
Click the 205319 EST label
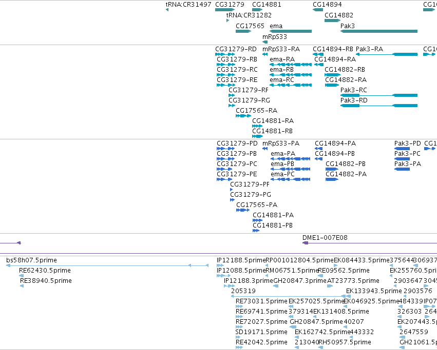pos(243,291)
